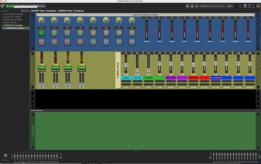Mute the Piano Alt channel
The image size is (261, 164).
(84, 84)
